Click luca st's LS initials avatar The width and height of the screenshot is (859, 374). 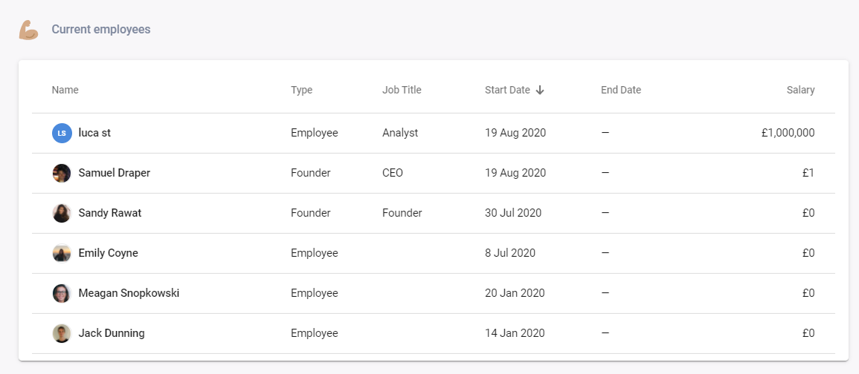click(62, 133)
